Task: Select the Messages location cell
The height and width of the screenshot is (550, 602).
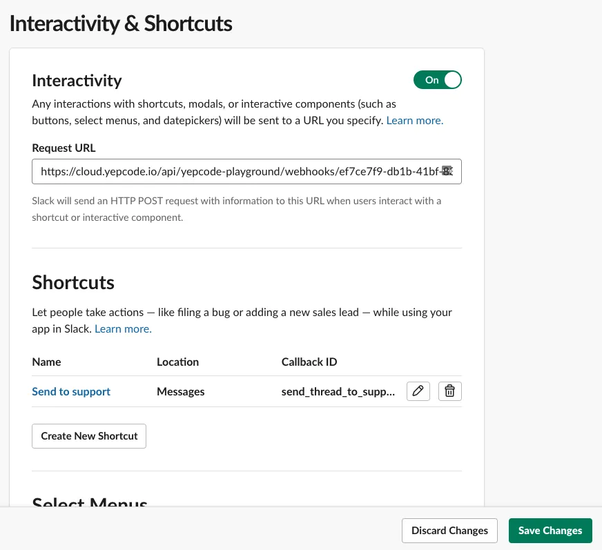Action: [x=180, y=391]
